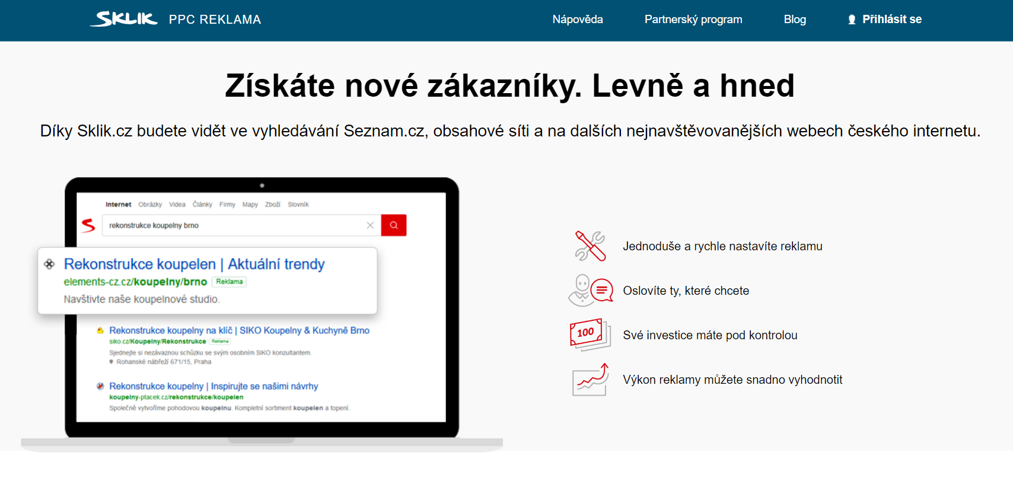
Task: Click the 100 banknote icon
Action: tap(590, 335)
